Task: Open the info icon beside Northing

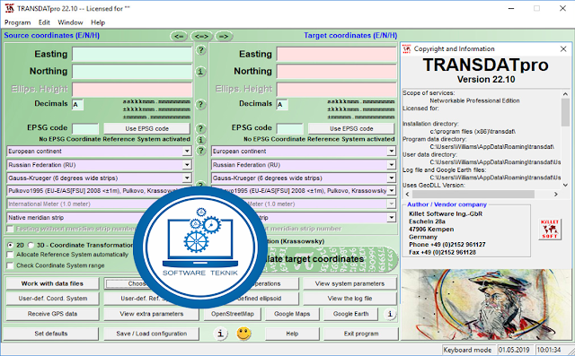Action: [x=200, y=72]
